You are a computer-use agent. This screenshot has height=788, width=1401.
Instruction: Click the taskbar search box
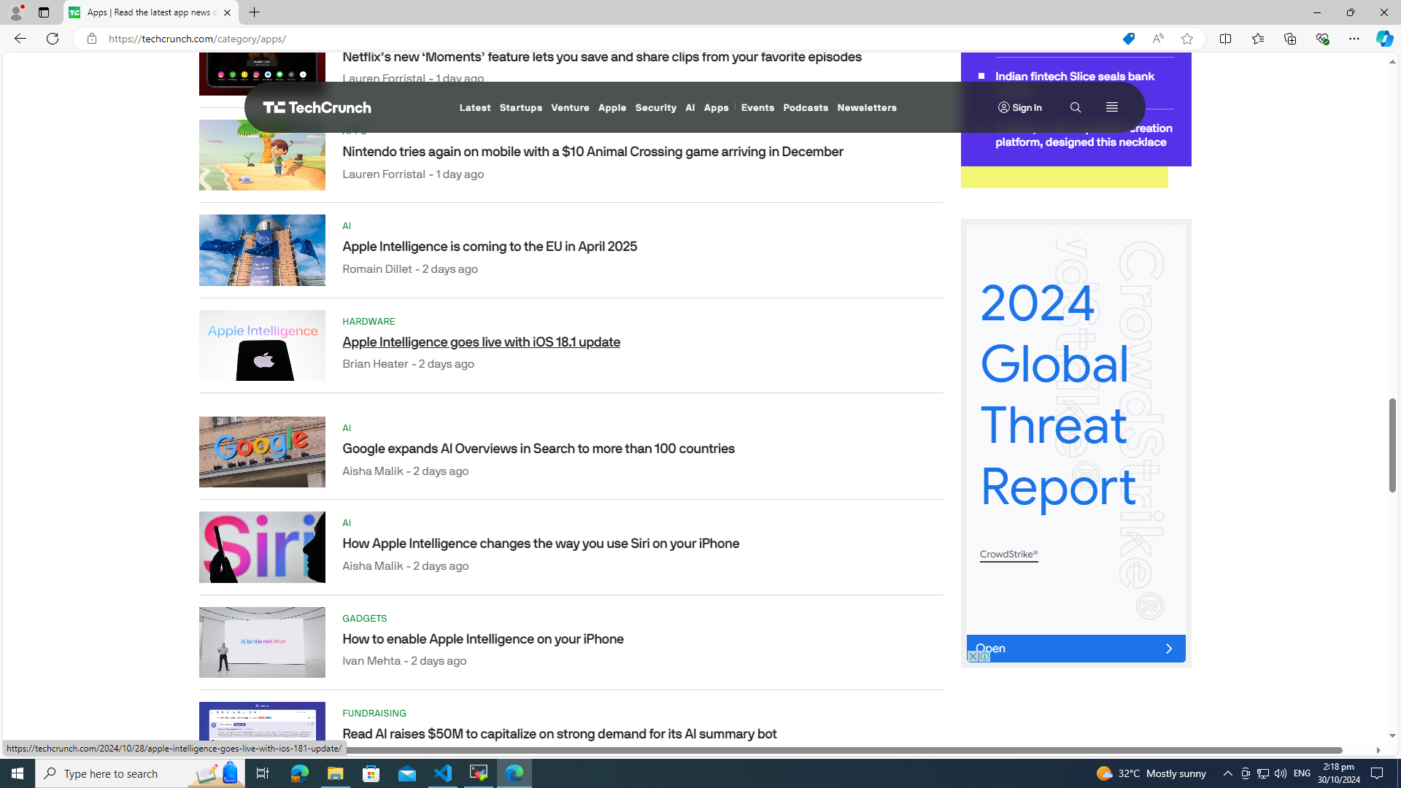pos(140,773)
